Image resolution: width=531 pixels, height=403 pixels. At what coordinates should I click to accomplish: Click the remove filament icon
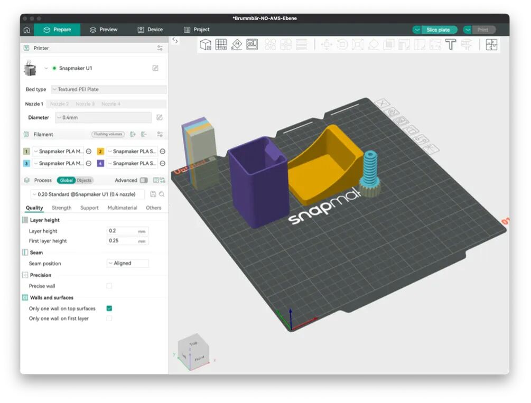pyautogui.click(x=144, y=135)
